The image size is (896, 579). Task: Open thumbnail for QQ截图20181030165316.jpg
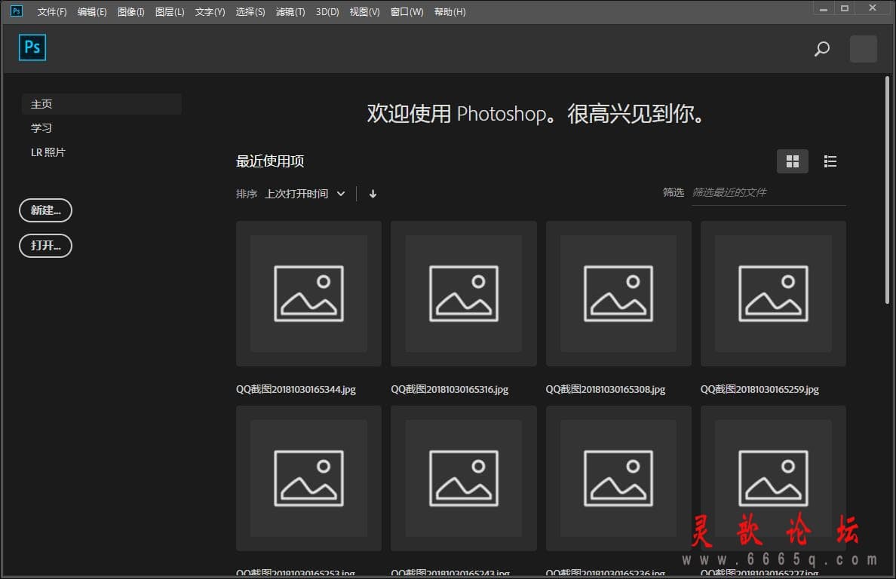463,293
